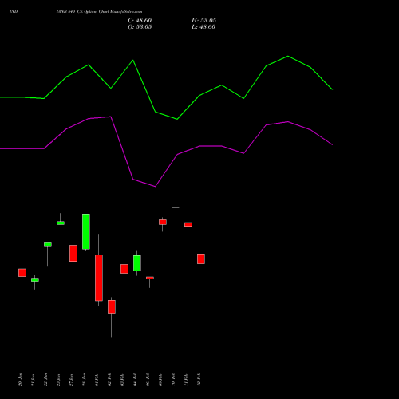This screenshot has width=399, height=399.
Task: Click the tall red candle for 01 Feb
Action: click(x=99, y=278)
